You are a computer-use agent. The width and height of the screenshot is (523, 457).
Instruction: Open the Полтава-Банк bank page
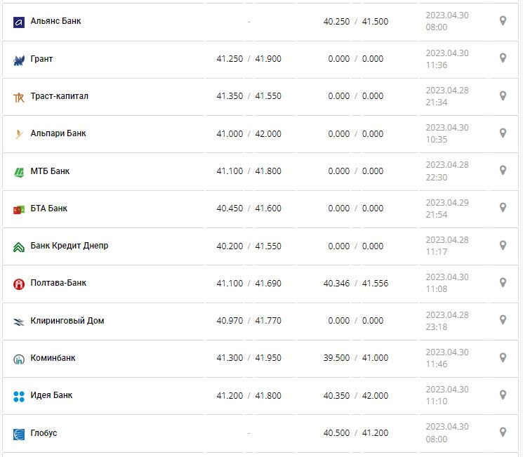(58, 283)
